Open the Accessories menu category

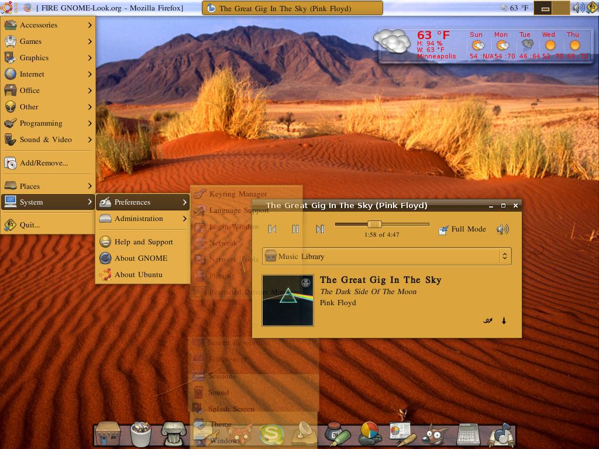click(x=48, y=25)
